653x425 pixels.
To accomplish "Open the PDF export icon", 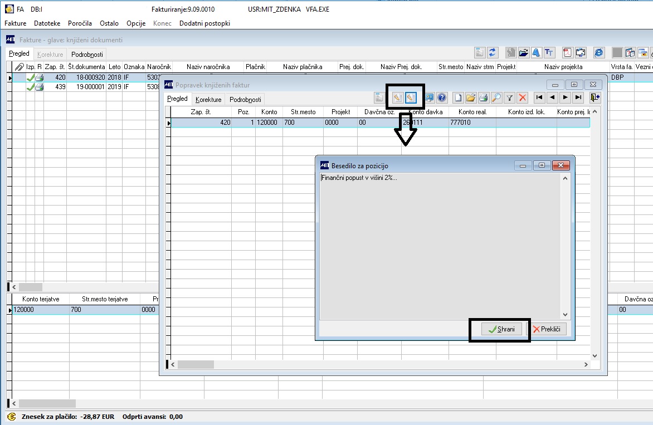I will (567, 52).
